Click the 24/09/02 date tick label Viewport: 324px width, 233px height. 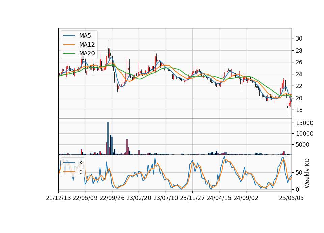pos(246,198)
